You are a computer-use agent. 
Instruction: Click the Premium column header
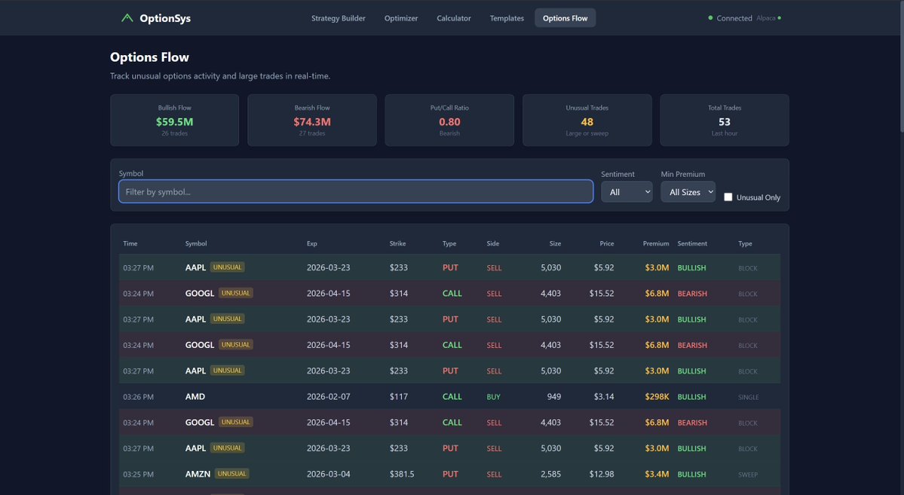tap(655, 243)
